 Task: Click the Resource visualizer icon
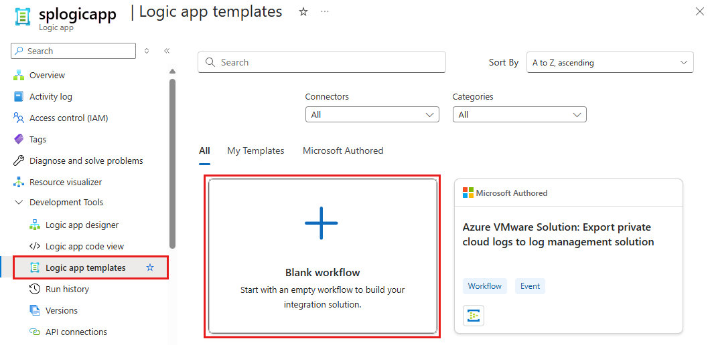tap(19, 183)
